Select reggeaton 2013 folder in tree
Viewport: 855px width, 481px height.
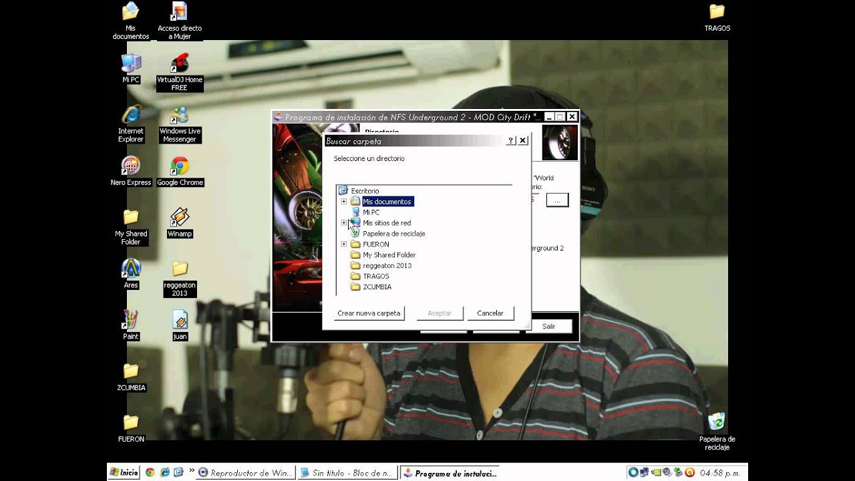387,265
